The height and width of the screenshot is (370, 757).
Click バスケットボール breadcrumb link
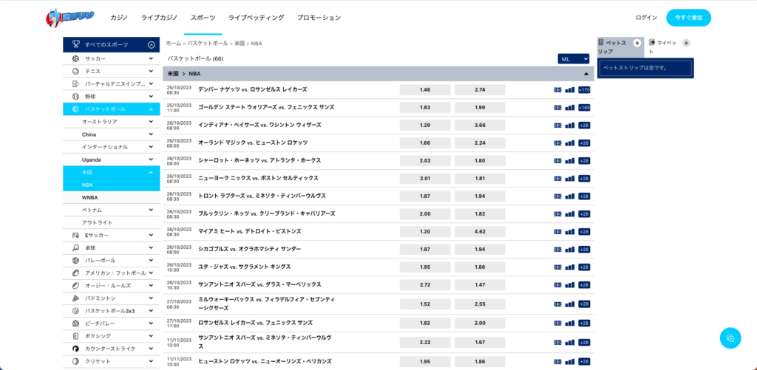click(x=208, y=44)
